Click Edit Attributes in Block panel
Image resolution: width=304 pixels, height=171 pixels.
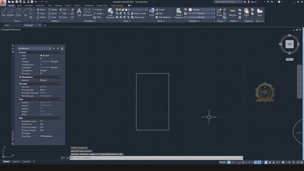[x=163, y=17]
